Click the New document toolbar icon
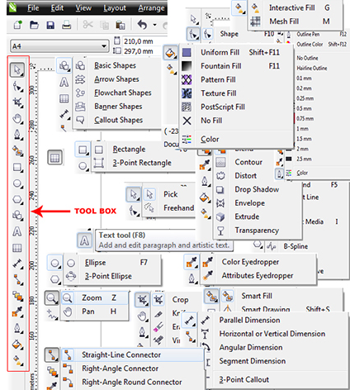 (x=18, y=25)
